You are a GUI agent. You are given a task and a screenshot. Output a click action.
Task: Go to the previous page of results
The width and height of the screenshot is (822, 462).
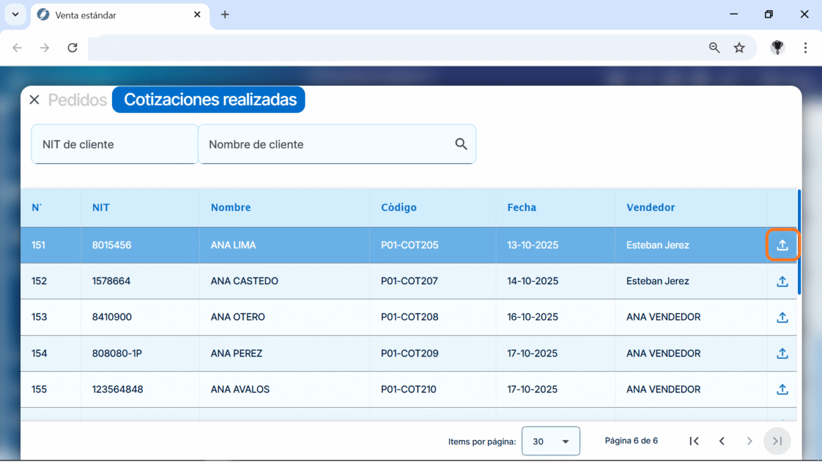pos(721,441)
